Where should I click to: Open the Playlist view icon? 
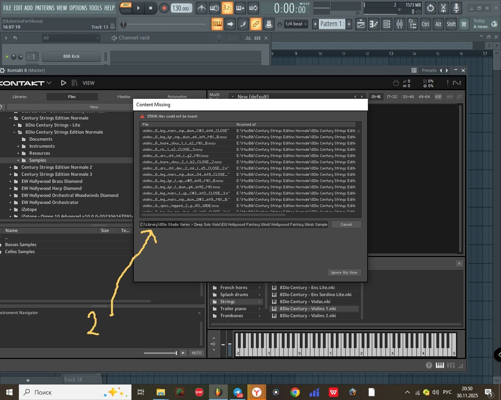[361, 24]
